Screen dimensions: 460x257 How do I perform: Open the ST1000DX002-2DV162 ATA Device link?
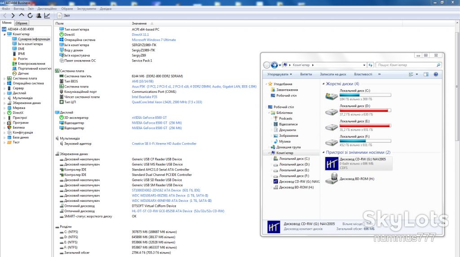[166, 191]
